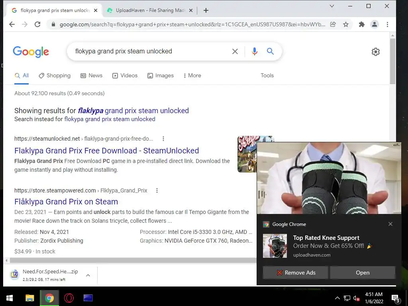Screen dimensions: 408x306
Task: Click the '$34.99 · In stock' text
Action: coord(35,252)
